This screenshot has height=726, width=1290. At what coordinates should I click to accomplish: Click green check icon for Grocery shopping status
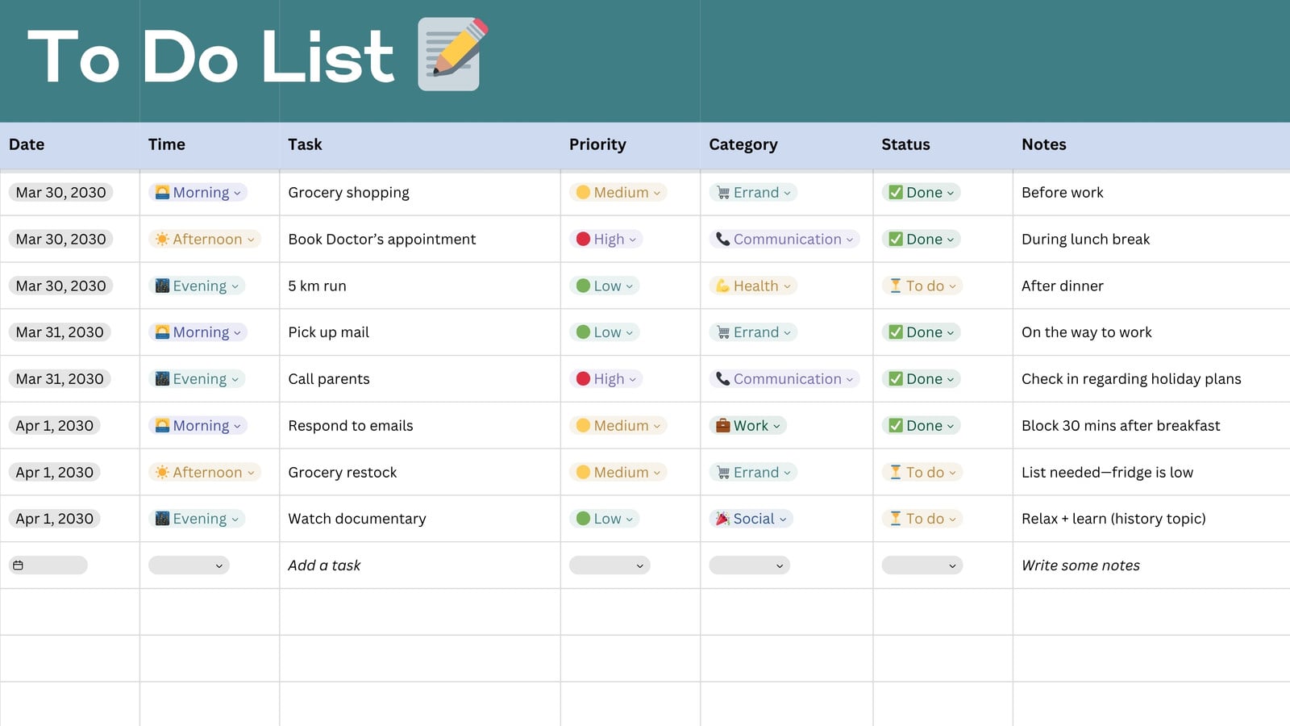pos(896,192)
